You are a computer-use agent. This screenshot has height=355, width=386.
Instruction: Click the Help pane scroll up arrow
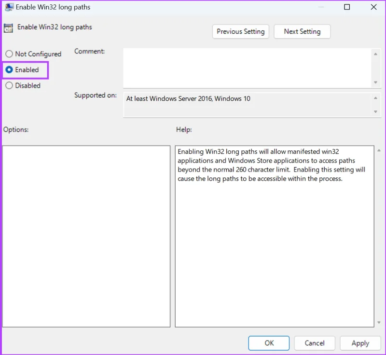[379, 150]
